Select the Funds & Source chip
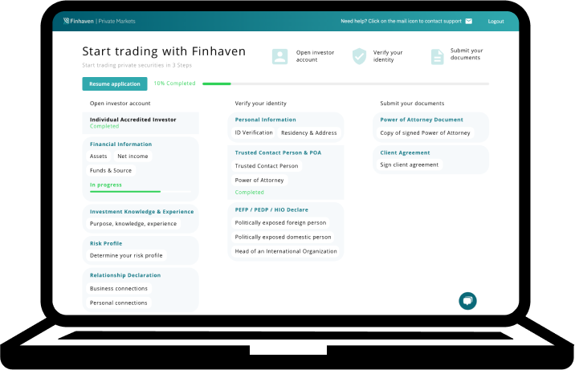 click(x=111, y=170)
